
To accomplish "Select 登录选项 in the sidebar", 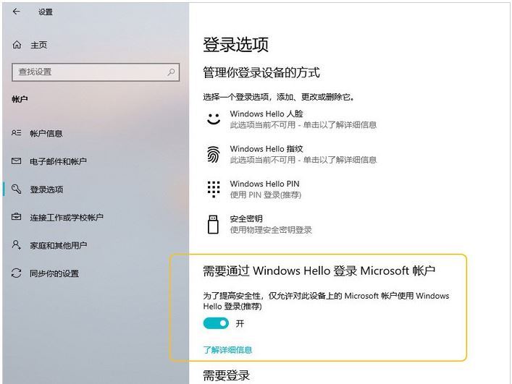I will pos(46,189).
